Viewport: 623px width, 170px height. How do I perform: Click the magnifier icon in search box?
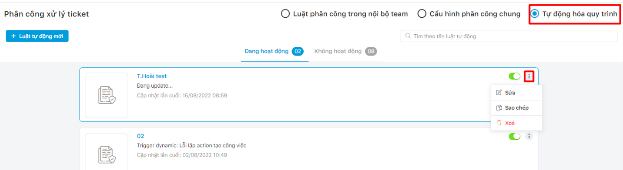408,36
